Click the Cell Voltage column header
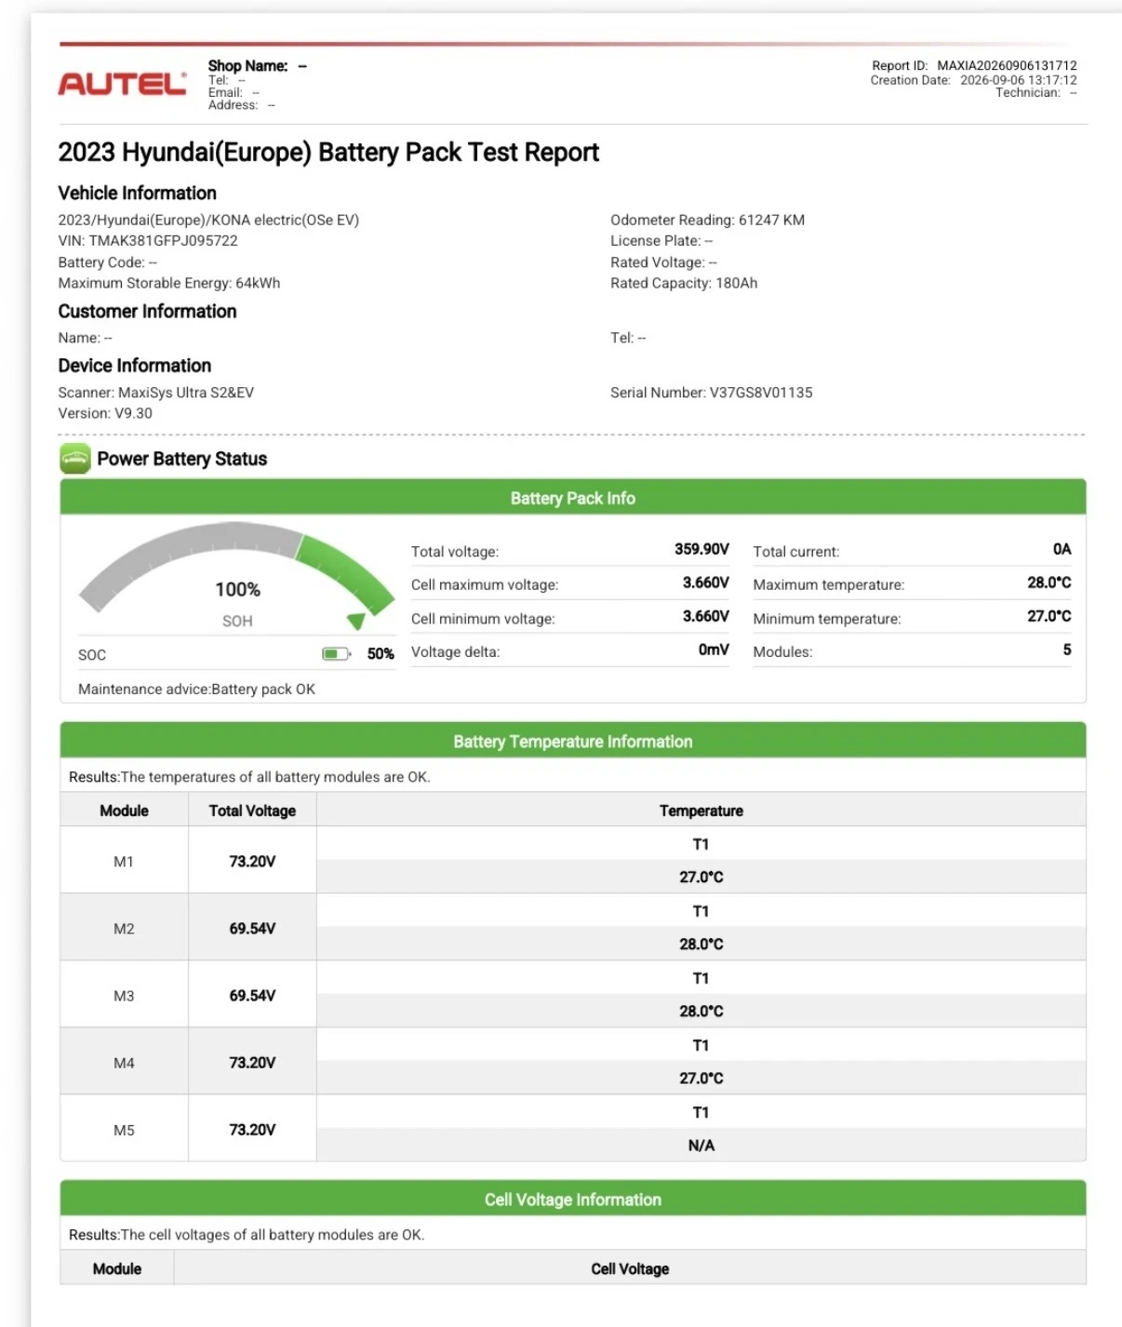 (x=630, y=1268)
